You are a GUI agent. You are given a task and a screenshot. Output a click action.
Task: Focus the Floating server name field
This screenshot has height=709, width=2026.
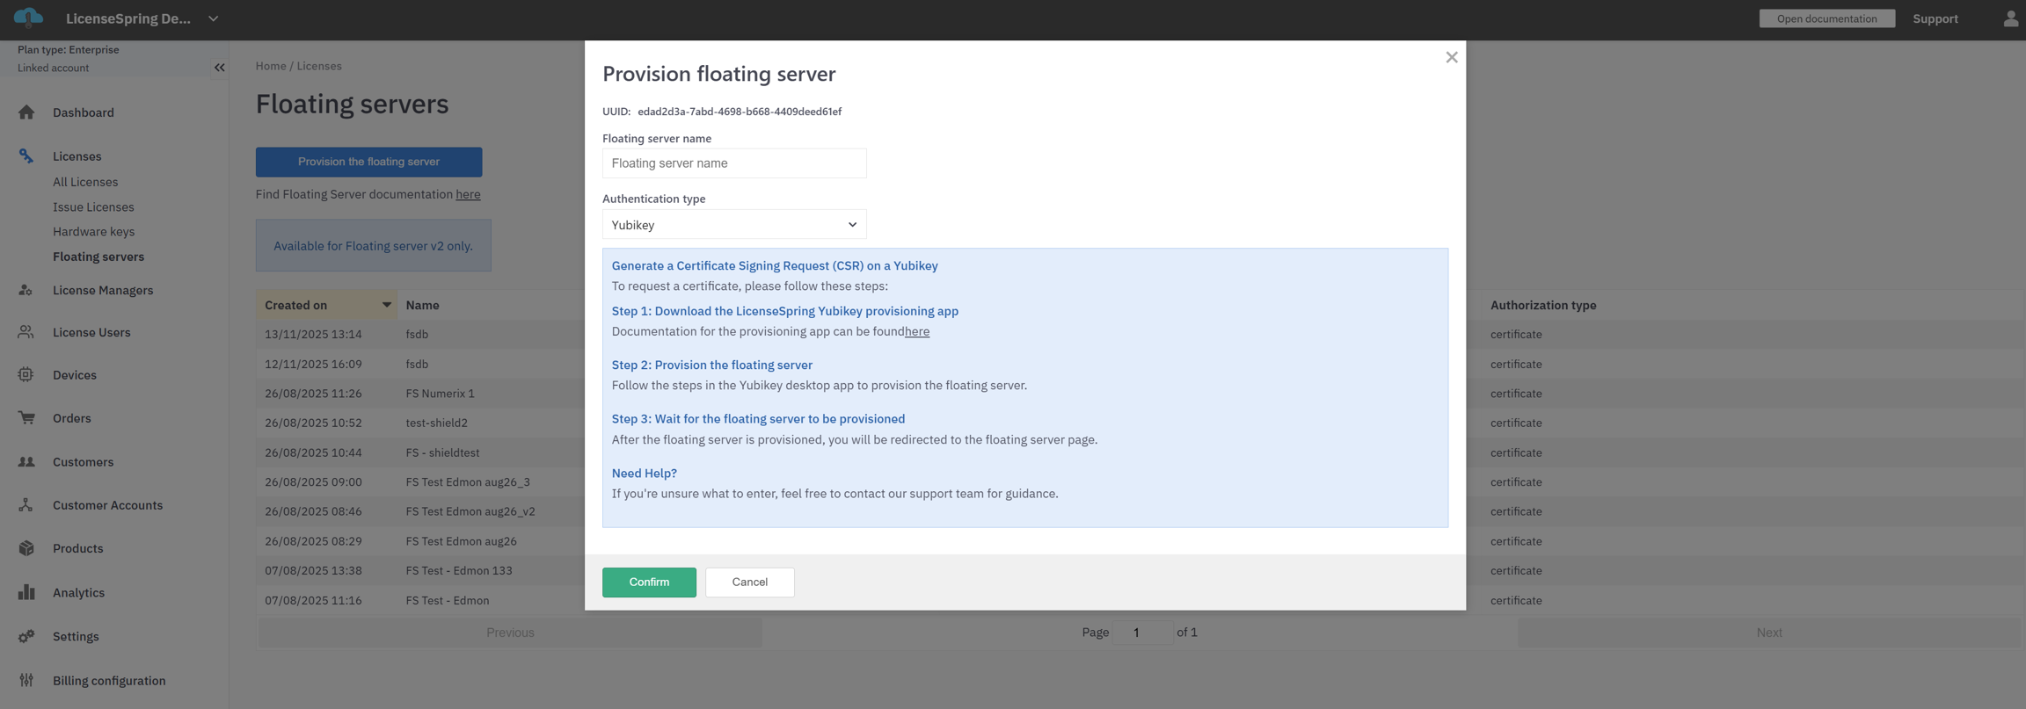733,163
